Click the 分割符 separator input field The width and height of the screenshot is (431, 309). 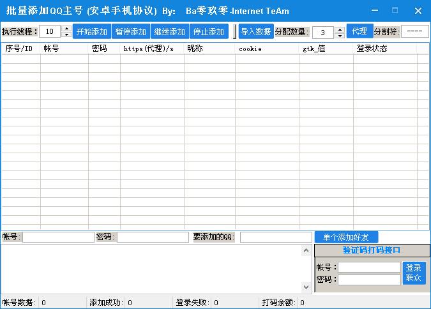click(x=415, y=31)
